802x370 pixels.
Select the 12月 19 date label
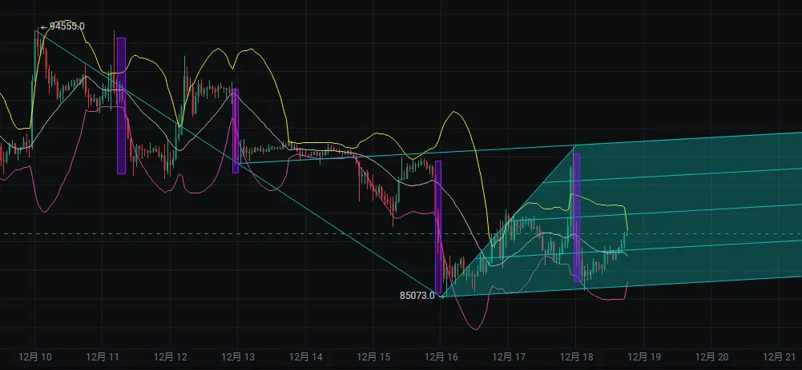[643, 356]
